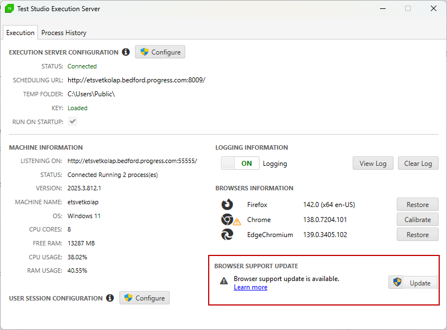447x330 pixels.
Task: Click the Chrome browser icon
Action: point(227,219)
